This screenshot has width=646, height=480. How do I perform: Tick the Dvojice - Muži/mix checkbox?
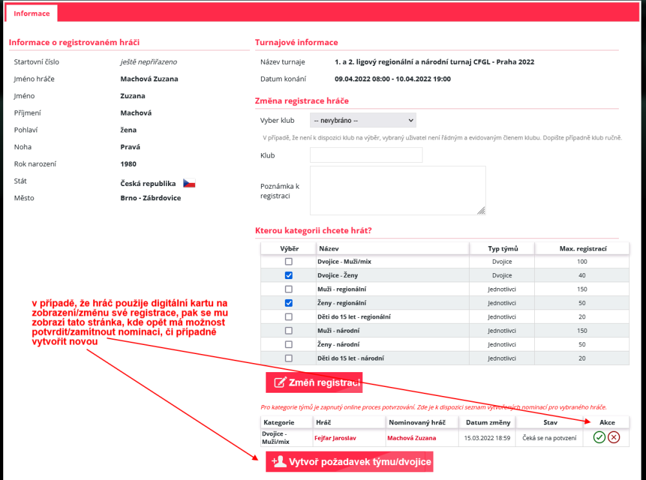pyautogui.click(x=288, y=262)
